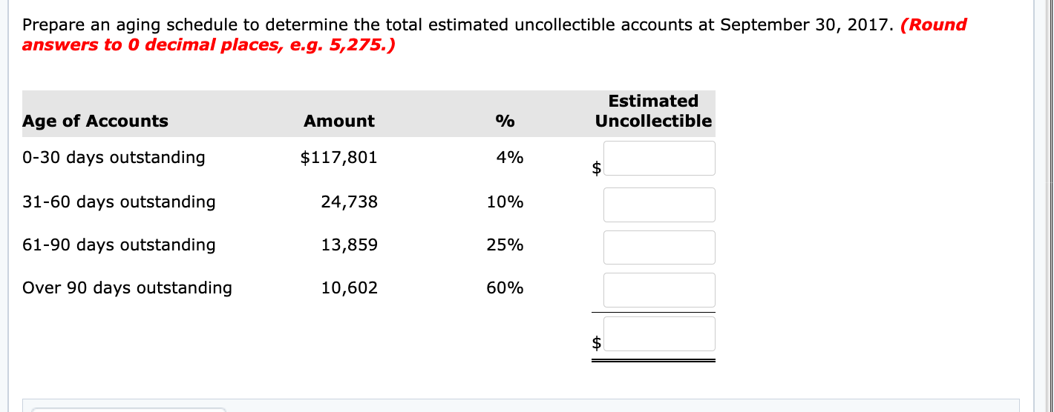Click the 13,859 amount value
Screen dimensions: 1054x412
click(349, 245)
